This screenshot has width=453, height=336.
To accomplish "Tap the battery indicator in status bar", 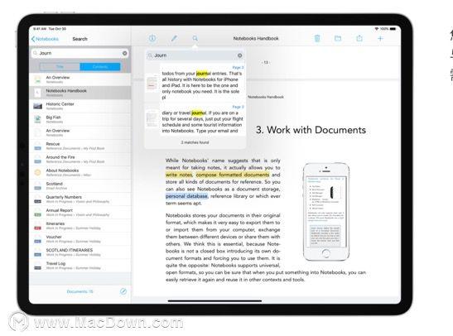I will 393,29.
